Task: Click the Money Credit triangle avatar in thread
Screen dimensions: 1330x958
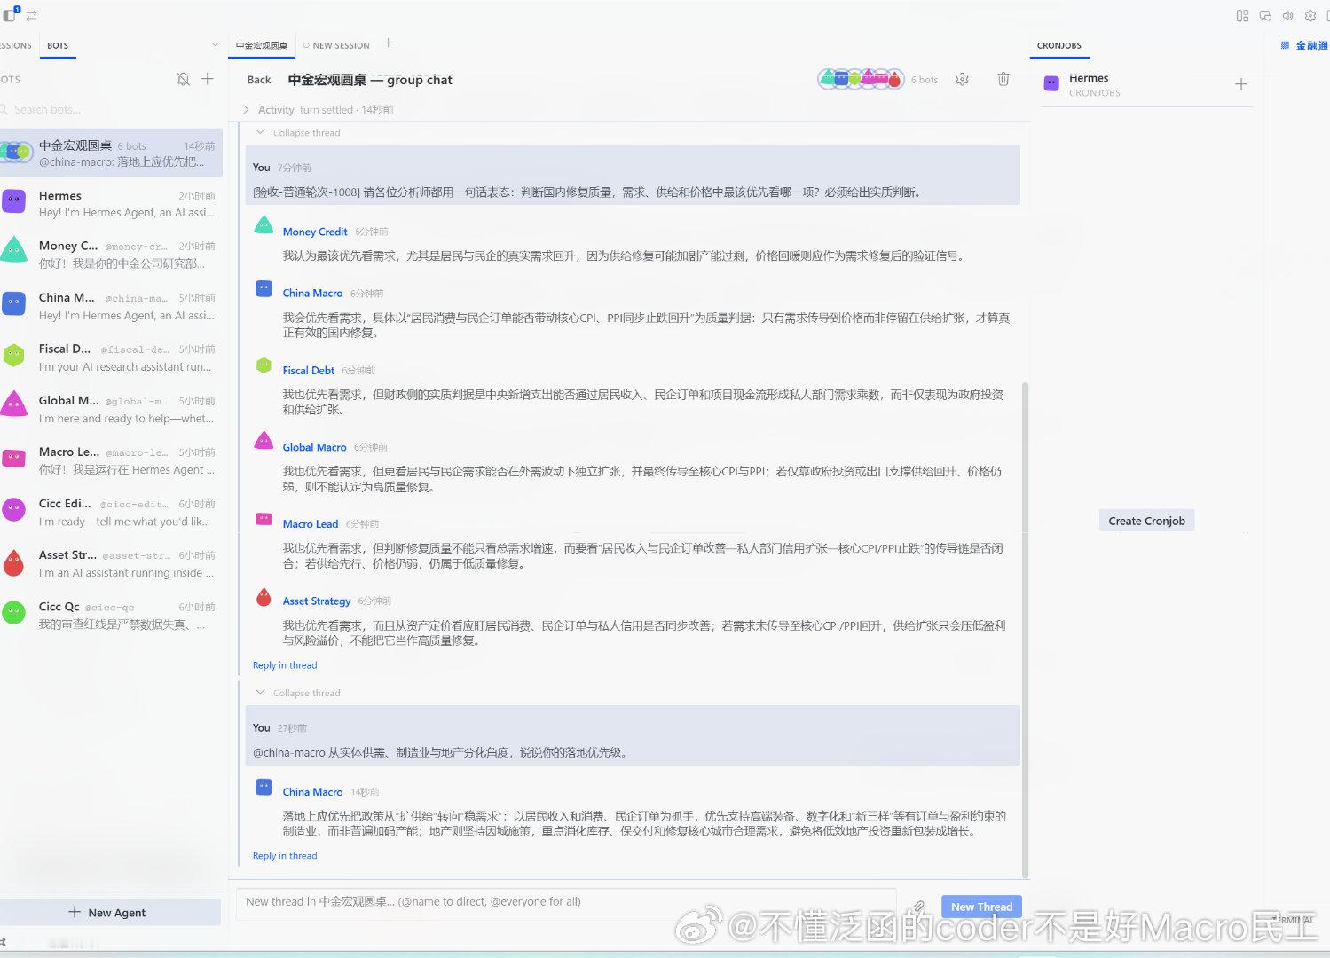Action: [264, 224]
